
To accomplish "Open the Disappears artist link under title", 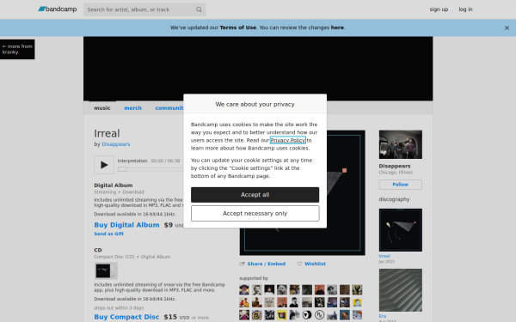I will (116, 144).
